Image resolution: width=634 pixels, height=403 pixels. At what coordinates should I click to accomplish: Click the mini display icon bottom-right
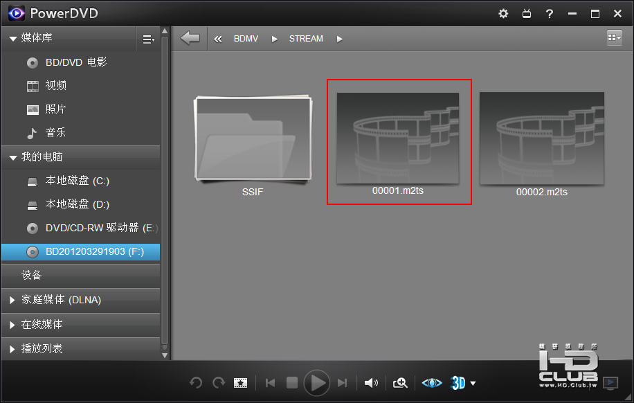610,382
